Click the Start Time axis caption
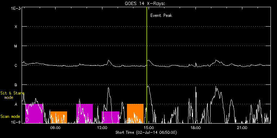This screenshot has height=138, width=277. pyautogui.click(x=146, y=132)
